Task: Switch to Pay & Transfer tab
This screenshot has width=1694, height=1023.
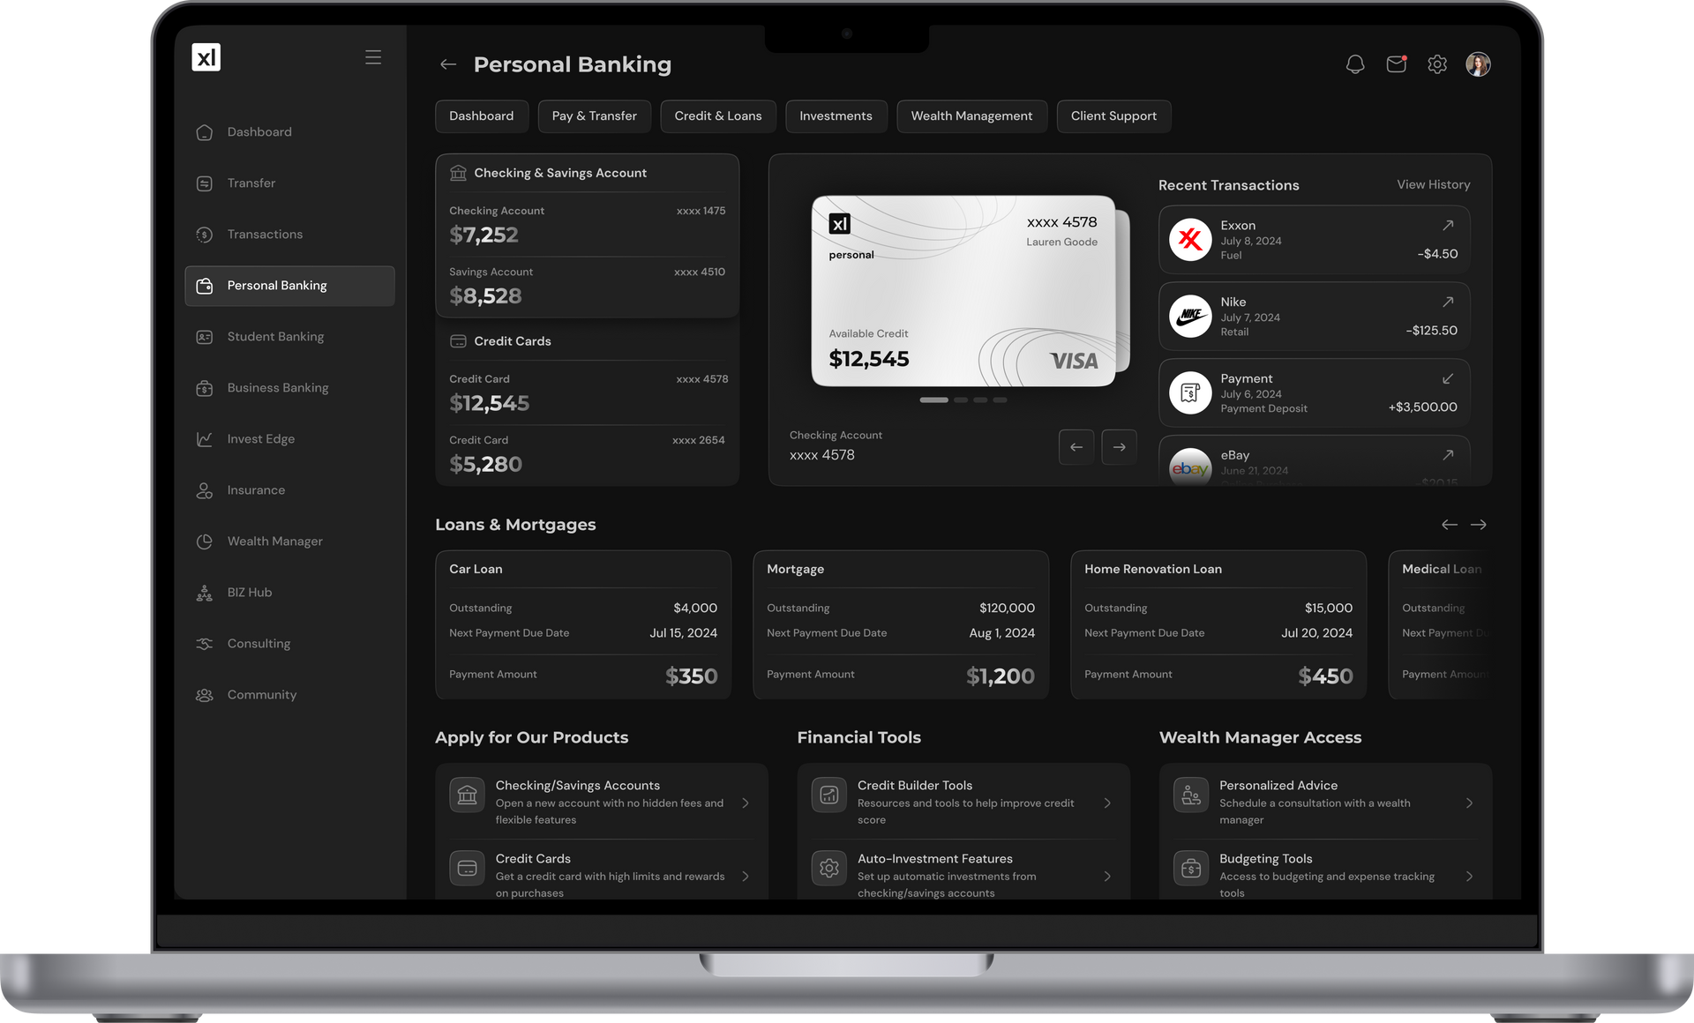Action: tap(595, 116)
